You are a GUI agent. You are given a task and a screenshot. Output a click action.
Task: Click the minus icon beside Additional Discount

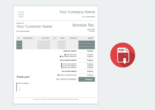click(60, 57)
